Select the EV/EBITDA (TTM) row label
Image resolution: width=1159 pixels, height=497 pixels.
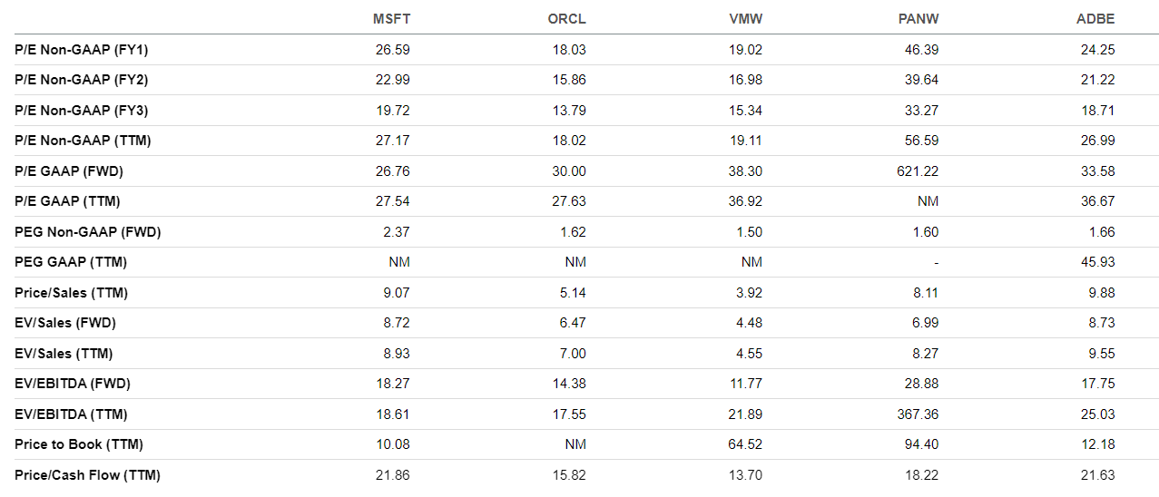point(71,414)
